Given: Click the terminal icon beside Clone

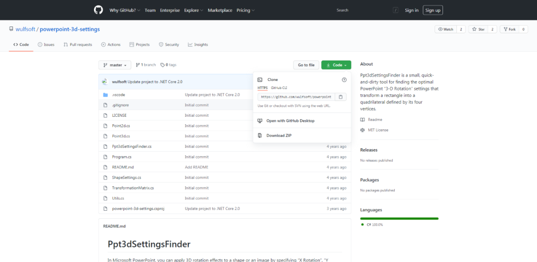Looking at the screenshot, I should click(x=260, y=80).
